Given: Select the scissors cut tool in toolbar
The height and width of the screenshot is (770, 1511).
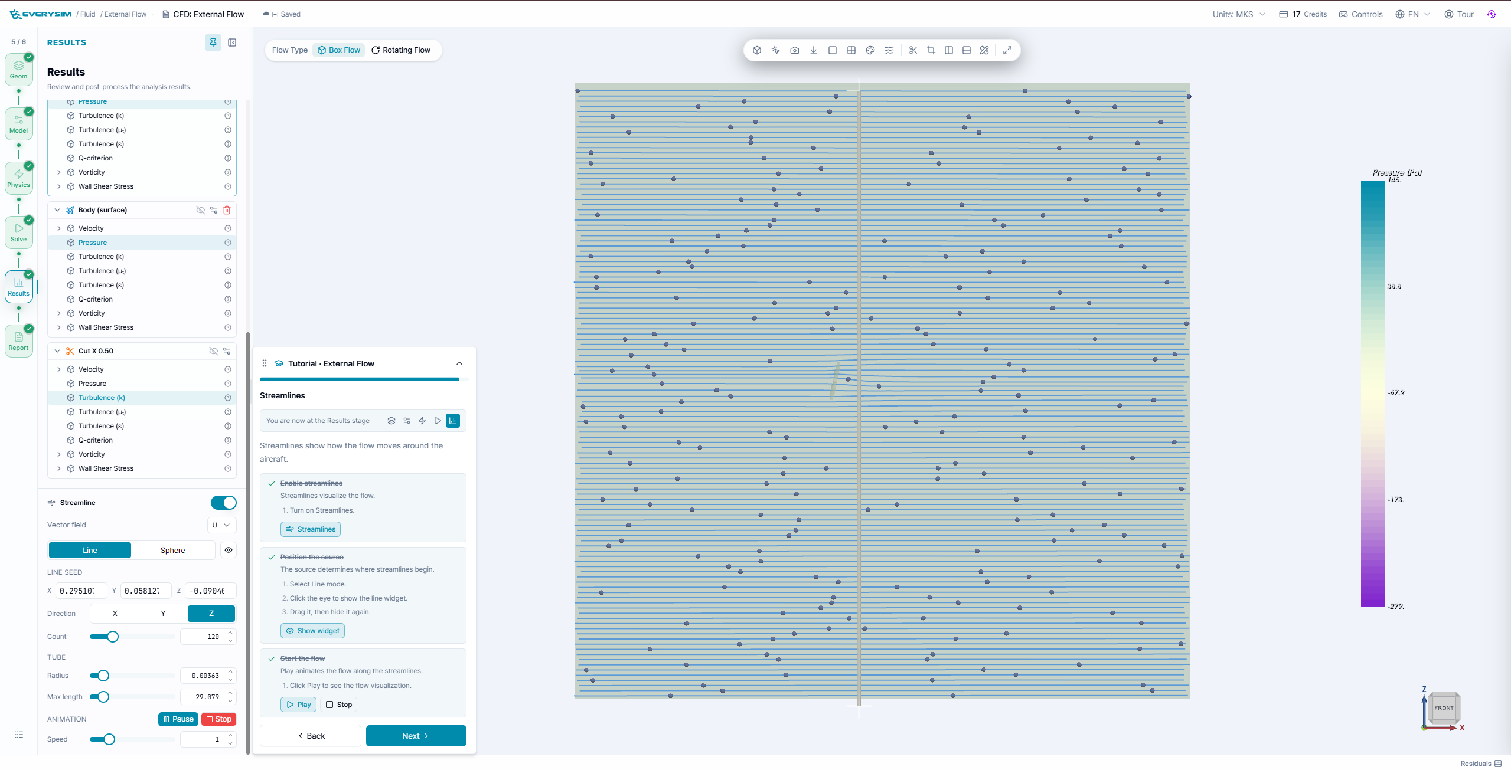Looking at the screenshot, I should (x=913, y=50).
